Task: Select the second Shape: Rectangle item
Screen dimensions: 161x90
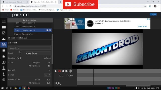Action: 18,38
